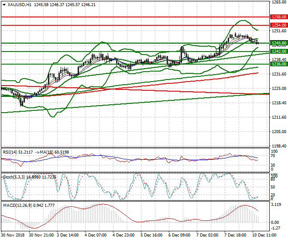288x240 pixels.
Task: Select the 1238.40 price scale value
Action: point(279,59)
